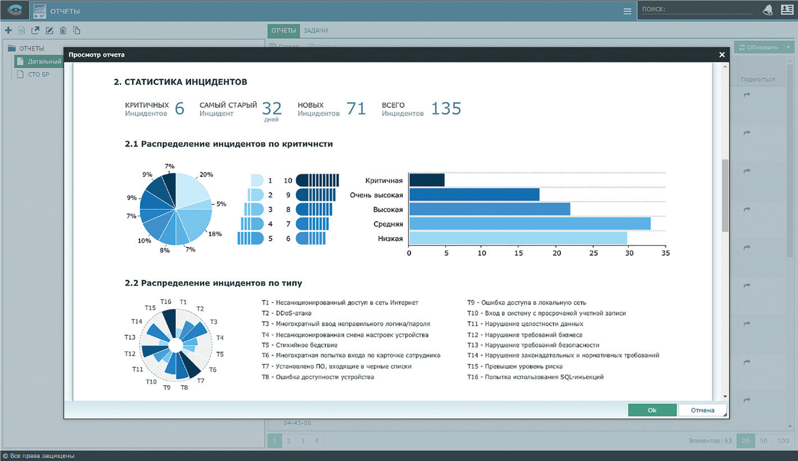Click the legend line 'T5 - Стихийное бедствие'

(300, 345)
